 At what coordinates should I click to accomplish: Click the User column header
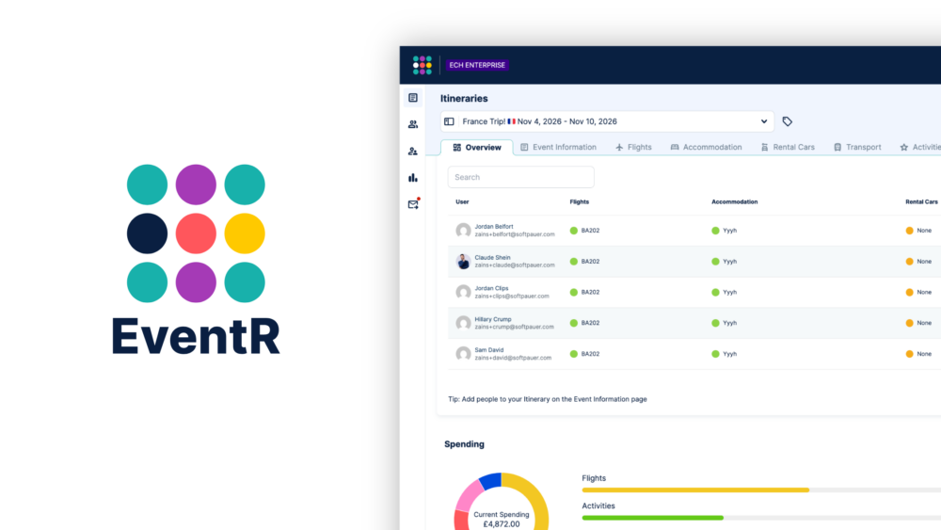pos(462,201)
